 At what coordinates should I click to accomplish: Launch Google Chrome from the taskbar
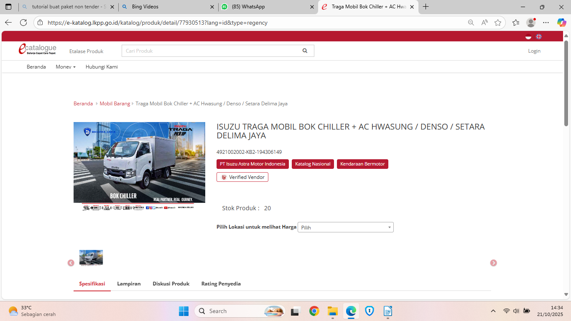click(x=314, y=311)
